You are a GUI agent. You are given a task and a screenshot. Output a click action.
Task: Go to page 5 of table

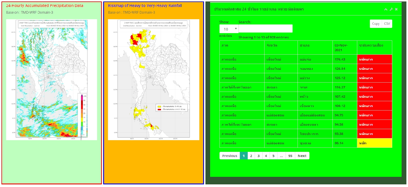tap(273, 156)
